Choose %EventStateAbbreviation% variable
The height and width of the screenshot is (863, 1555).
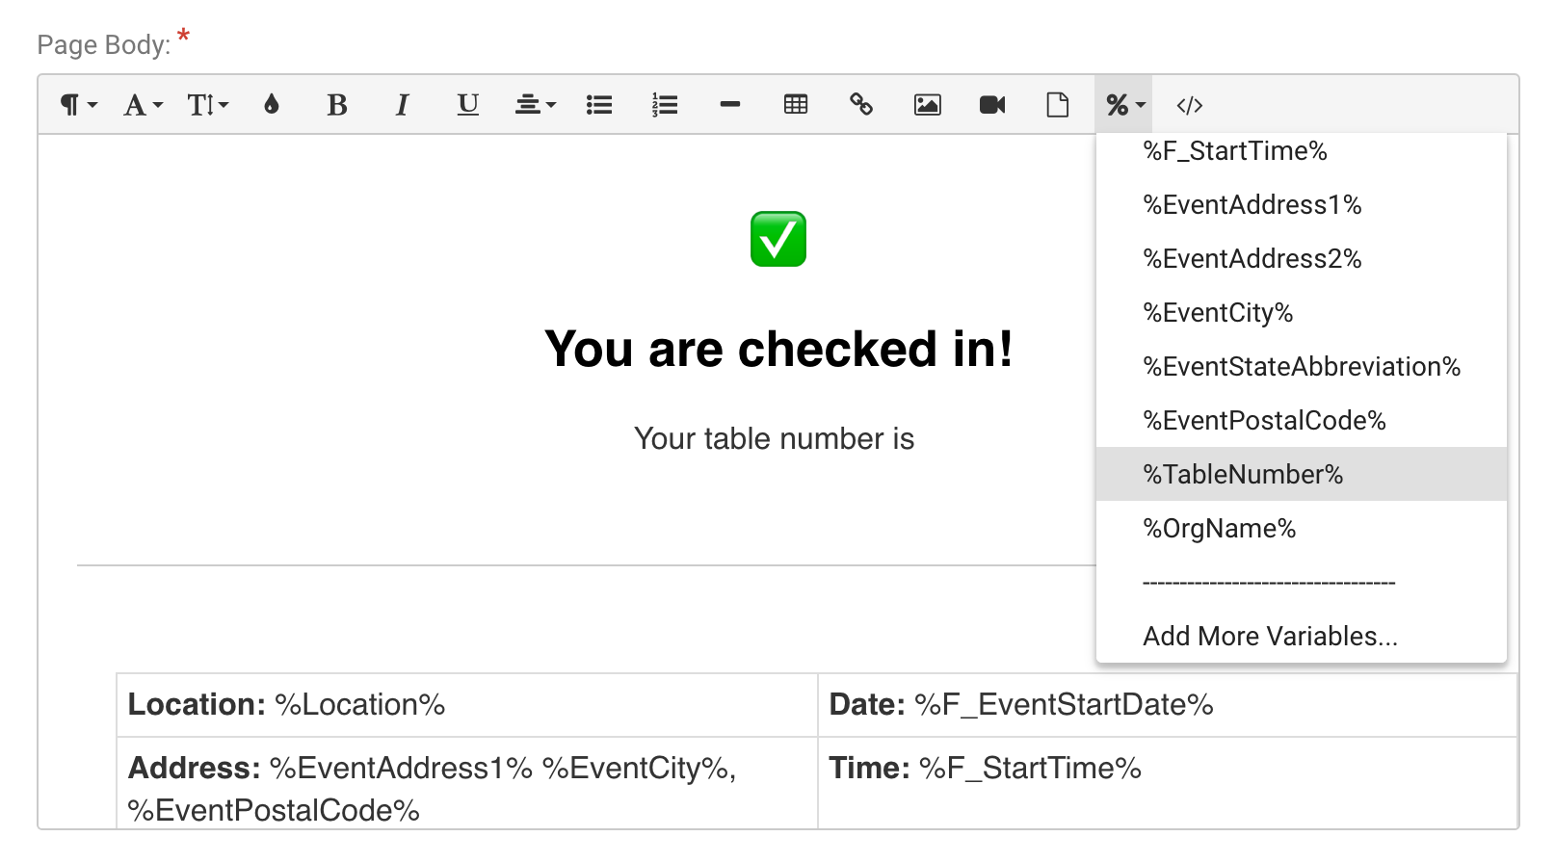[1302, 366]
